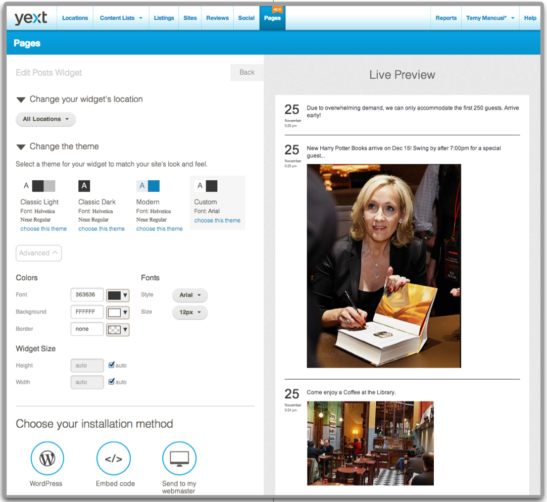Open the Reviews tab
The width and height of the screenshot is (547, 502).
pos(217,18)
